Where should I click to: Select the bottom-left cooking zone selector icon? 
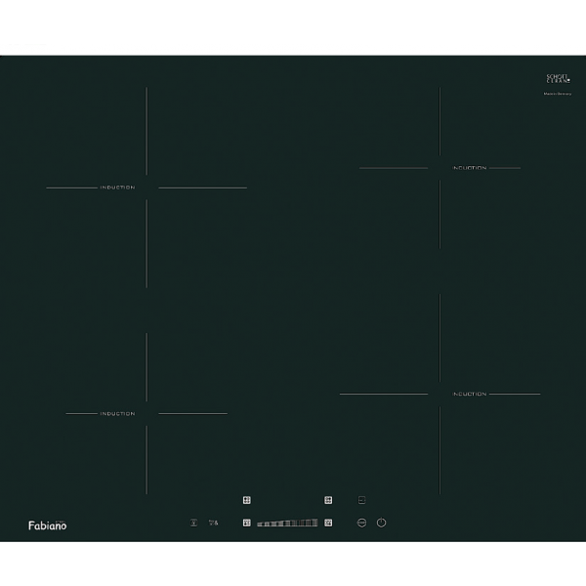(247, 523)
